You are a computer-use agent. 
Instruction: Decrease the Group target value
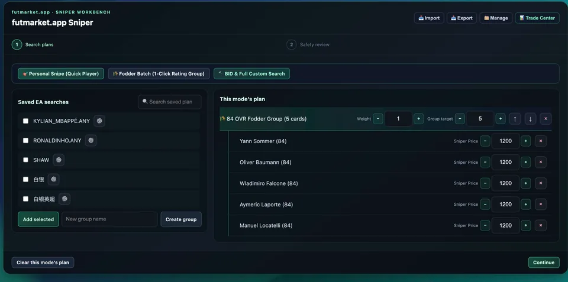click(460, 119)
